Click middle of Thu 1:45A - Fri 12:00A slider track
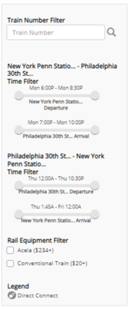The image size is (130, 309). click(x=57, y=214)
